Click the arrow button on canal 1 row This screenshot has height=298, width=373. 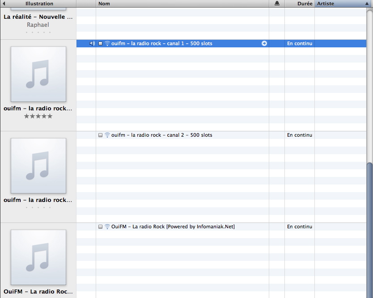click(x=264, y=43)
